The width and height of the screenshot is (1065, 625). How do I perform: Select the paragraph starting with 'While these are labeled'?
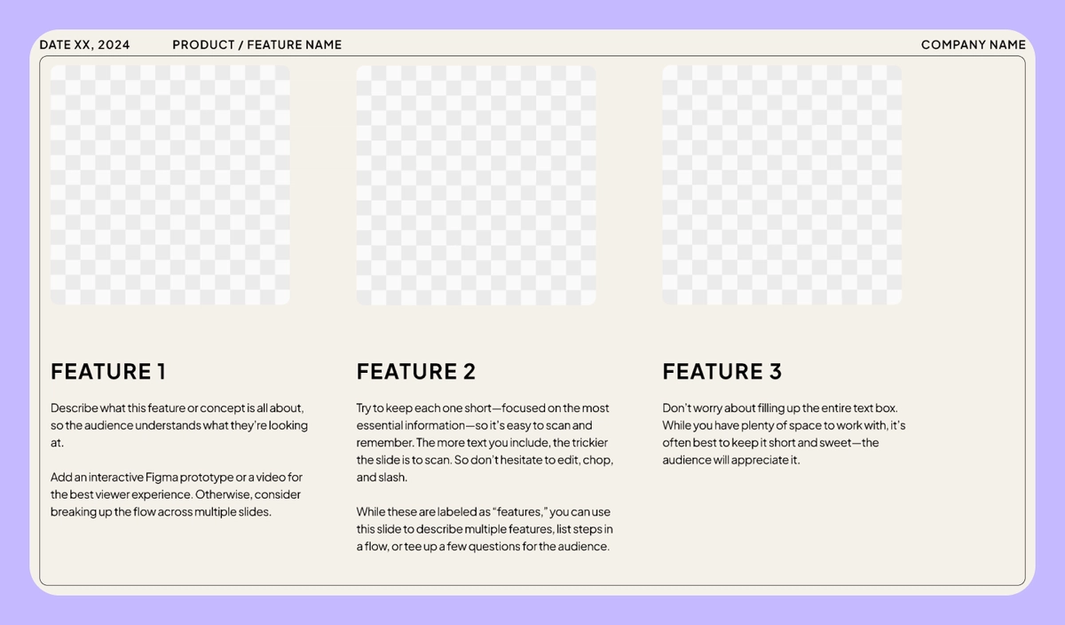pyautogui.click(x=485, y=528)
